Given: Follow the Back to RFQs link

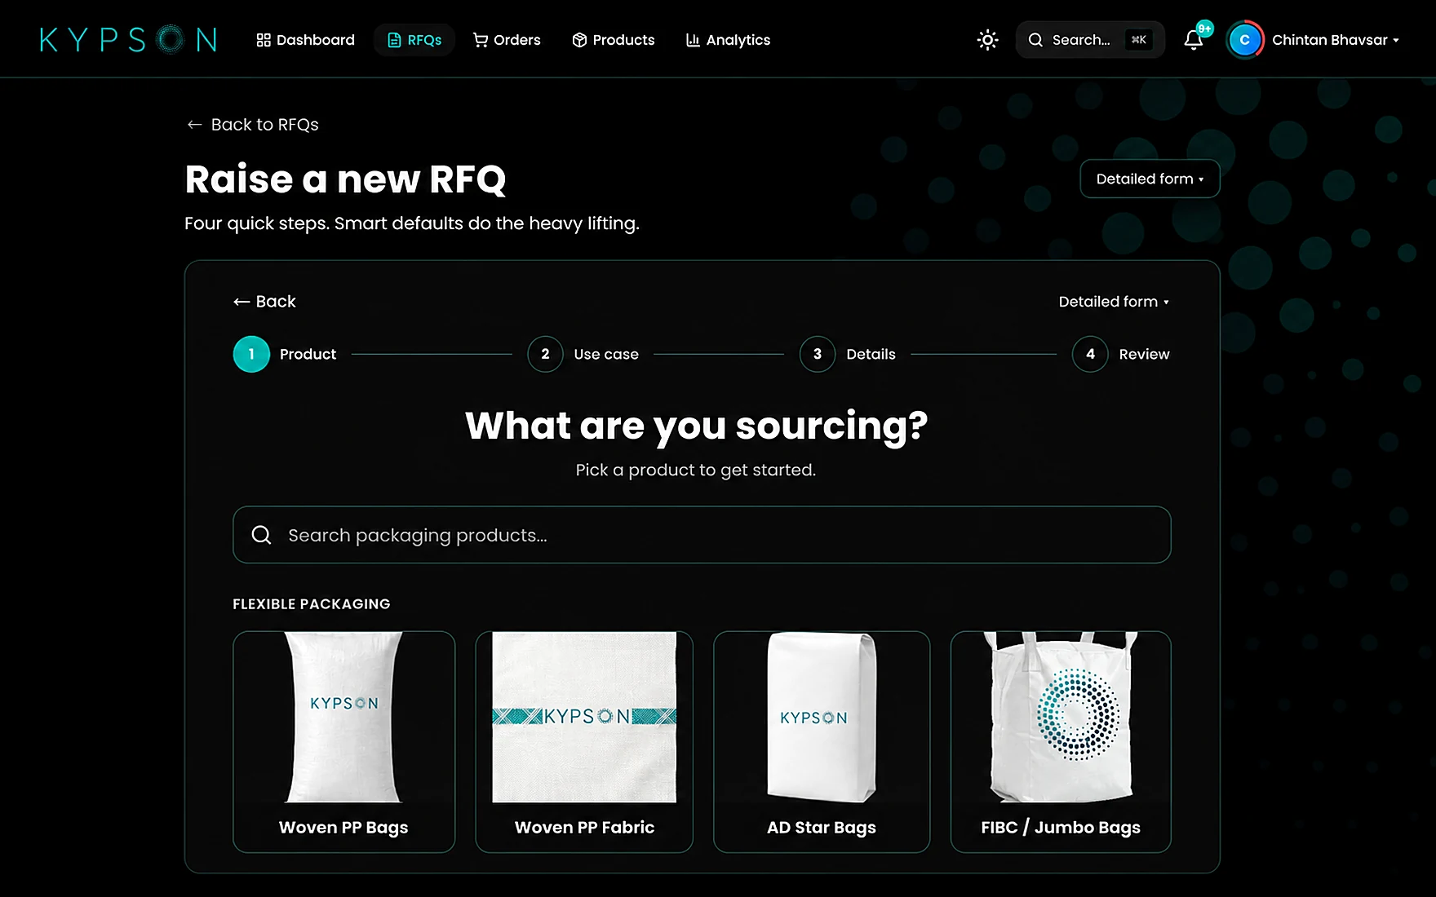Looking at the screenshot, I should tap(253, 125).
